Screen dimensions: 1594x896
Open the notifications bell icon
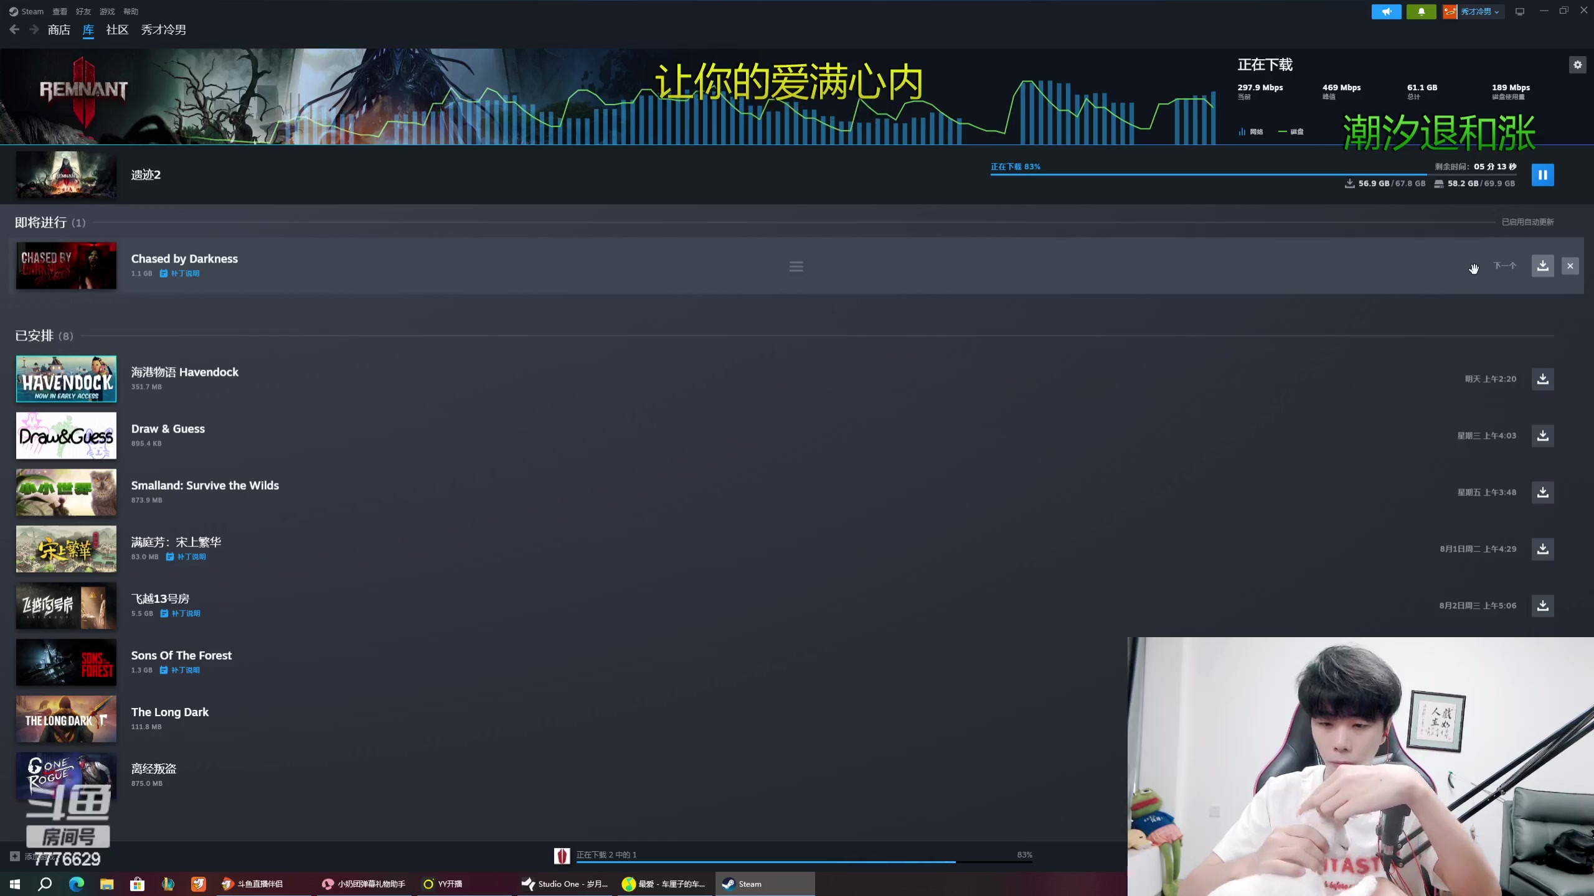[1422, 11]
